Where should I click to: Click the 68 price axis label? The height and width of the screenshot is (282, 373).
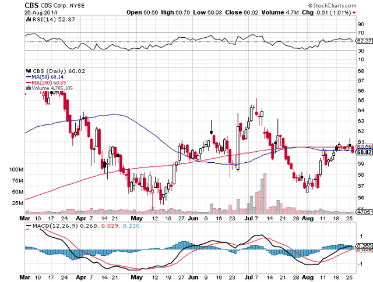pyautogui.click(x=361, y=71)
